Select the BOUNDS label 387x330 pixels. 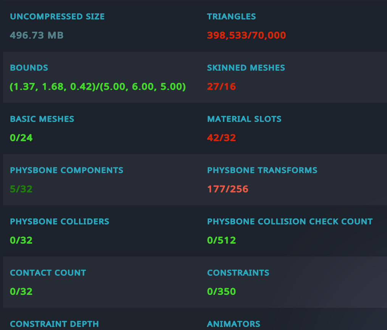coord(29,68)
